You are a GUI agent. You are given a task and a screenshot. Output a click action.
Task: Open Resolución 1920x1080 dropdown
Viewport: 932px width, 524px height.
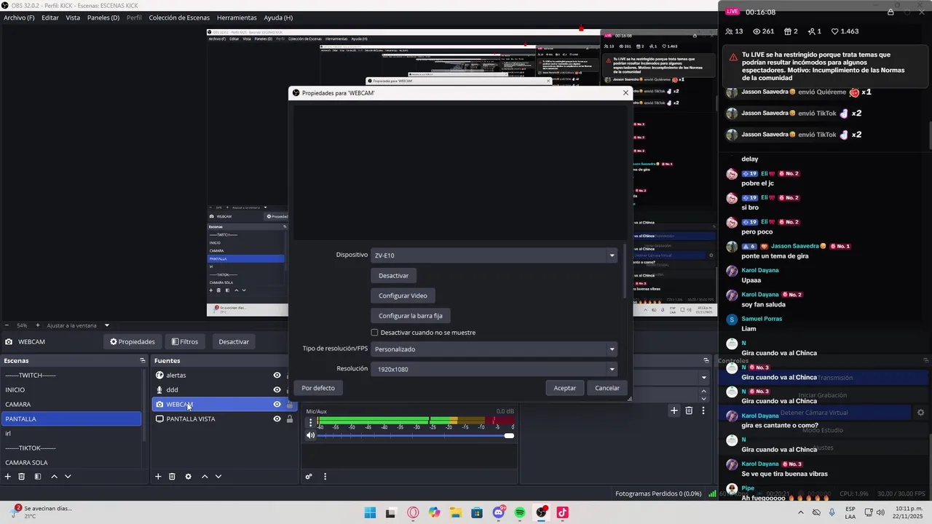pos(494,369)
